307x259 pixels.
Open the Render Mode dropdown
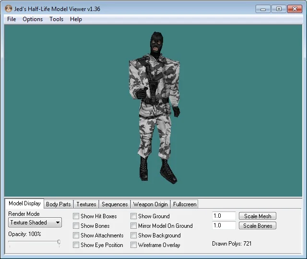point(35,223)
